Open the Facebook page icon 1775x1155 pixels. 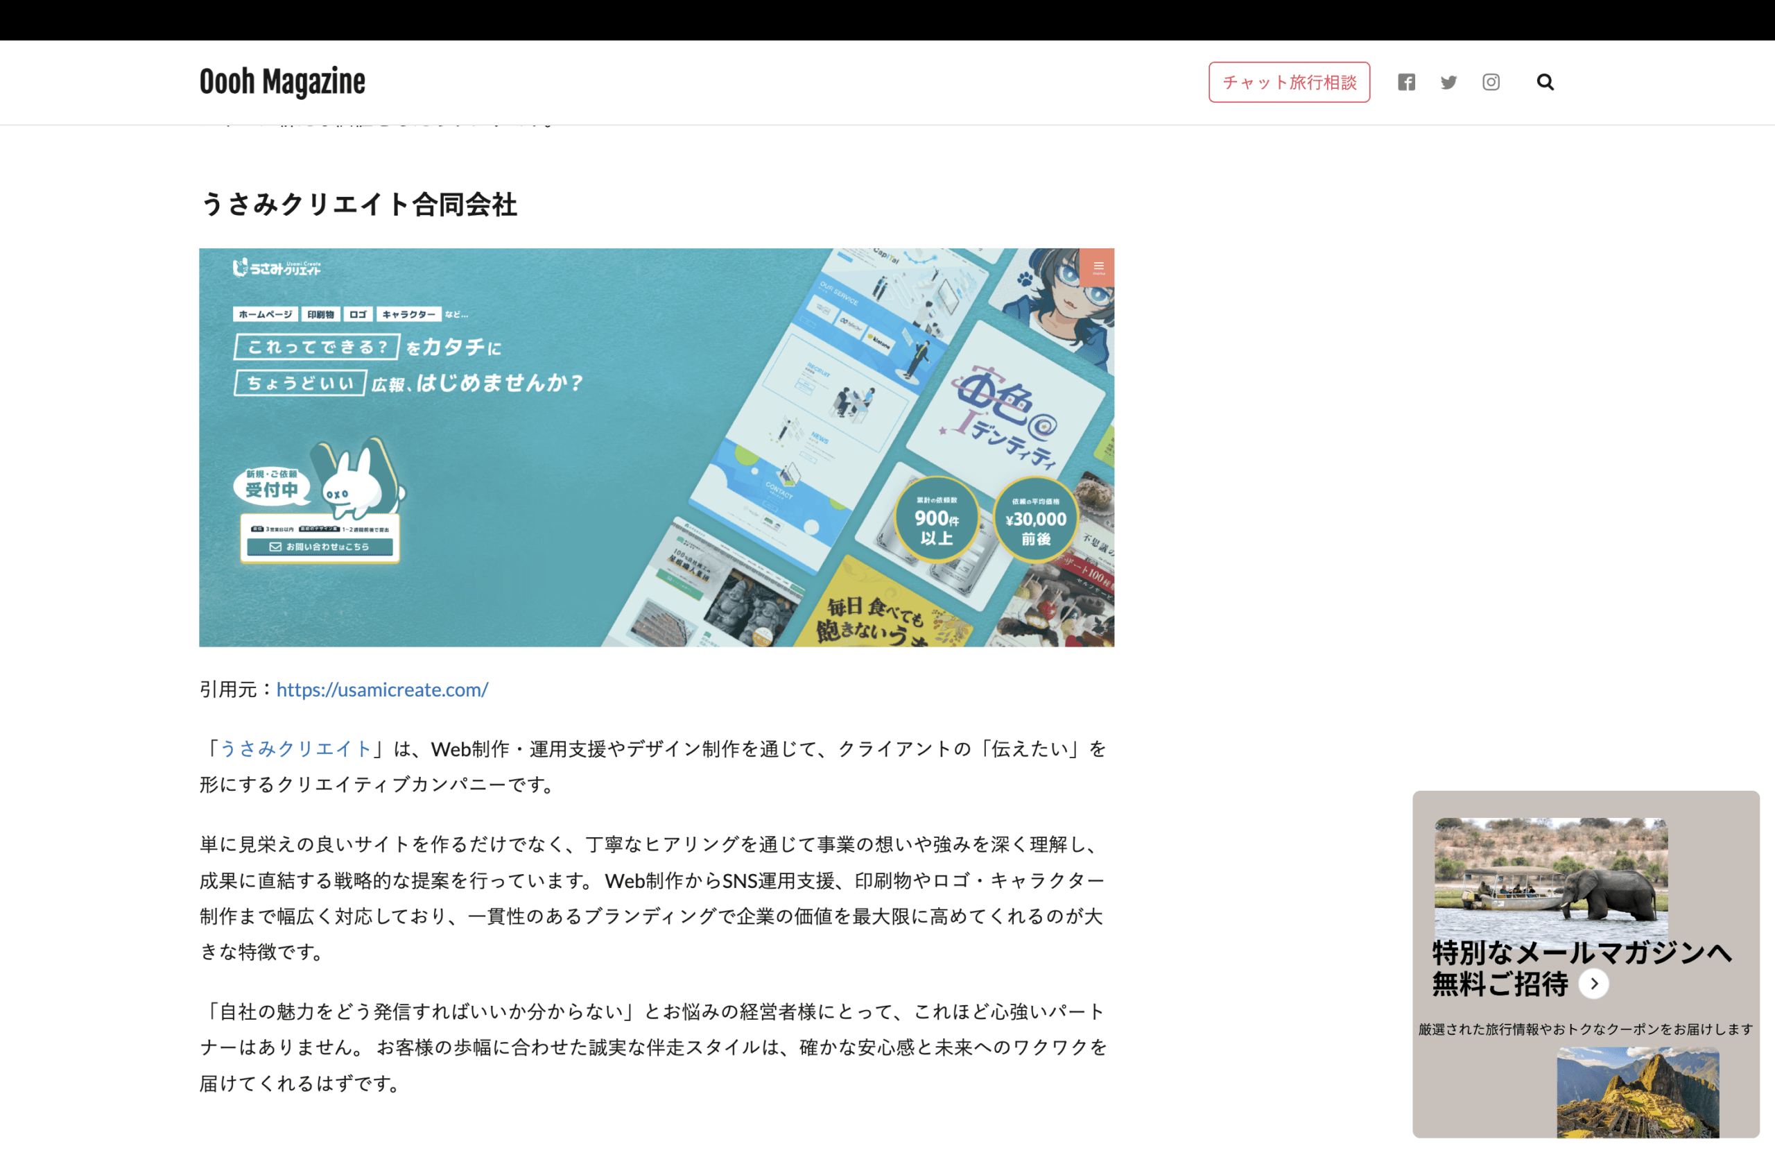tap(1407, 82)
